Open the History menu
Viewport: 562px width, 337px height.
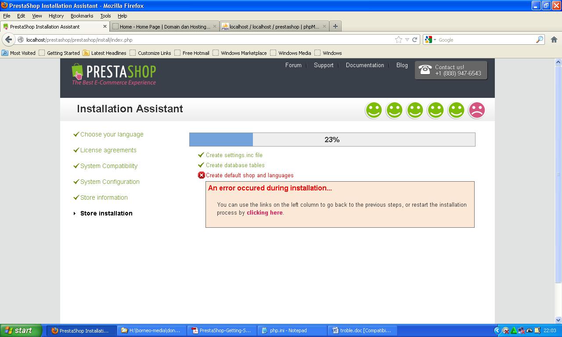click(x=56, y=16)
